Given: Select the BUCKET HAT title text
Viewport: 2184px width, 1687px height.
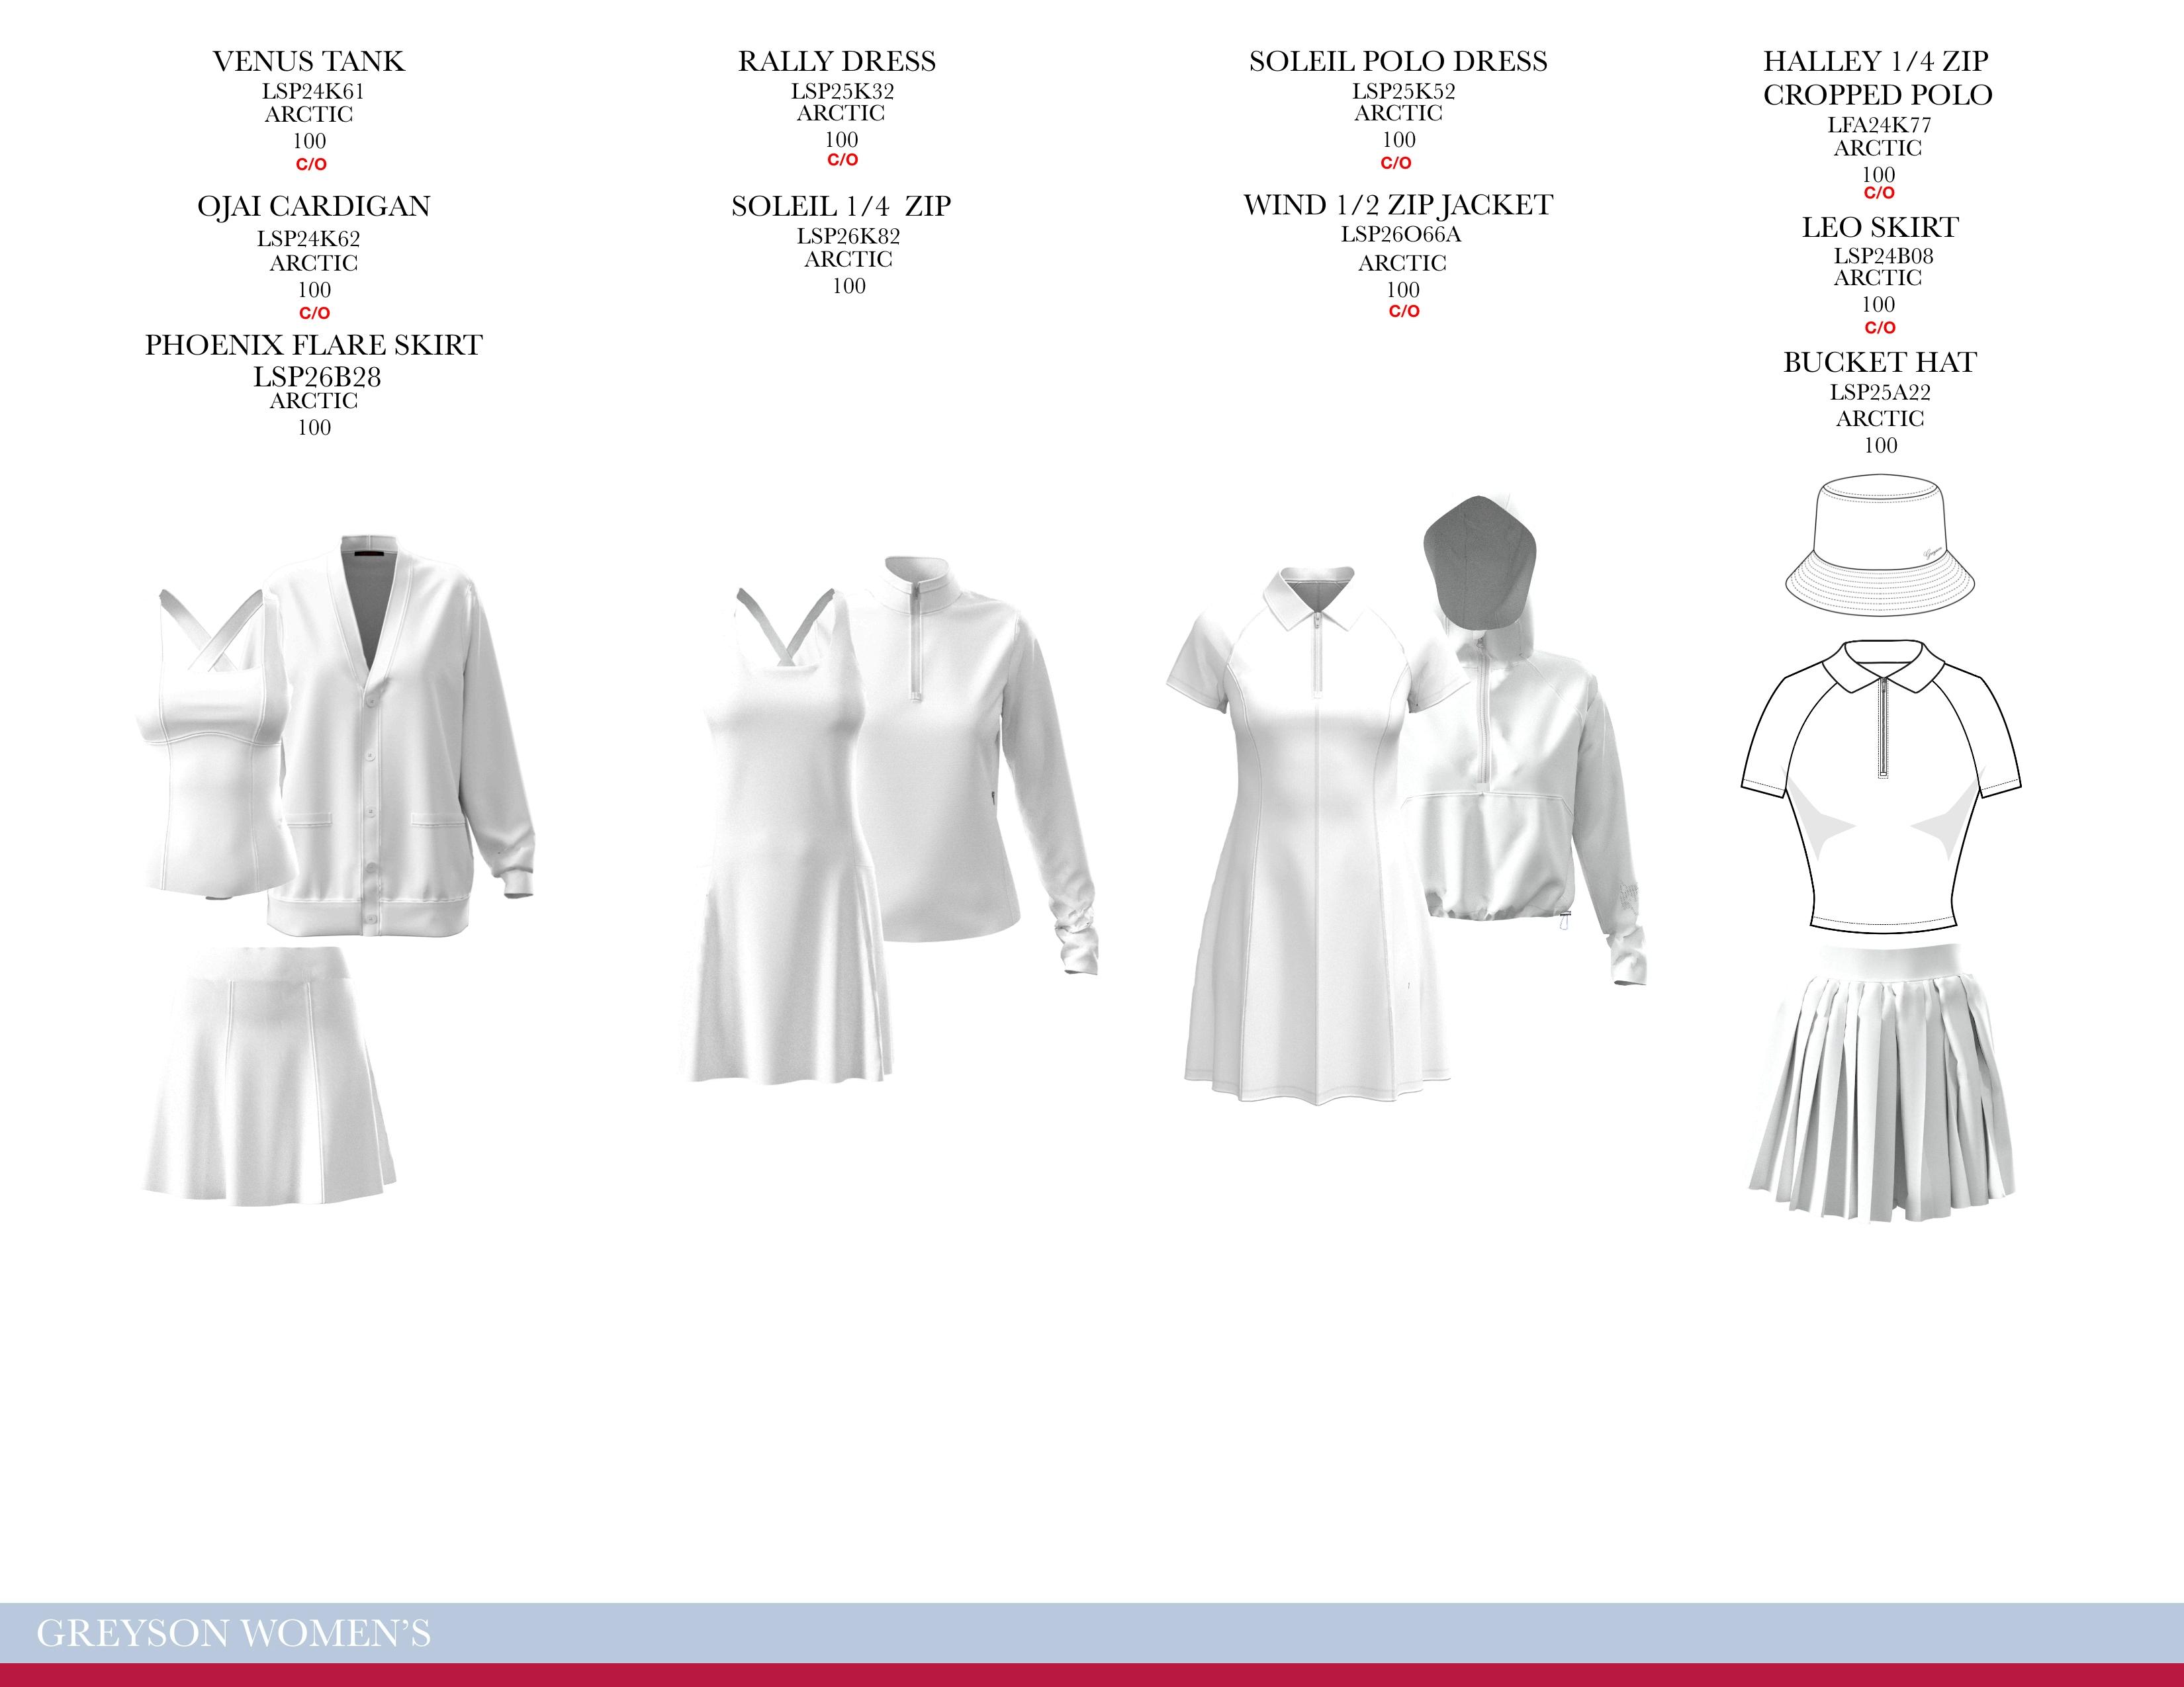Looking at the screenshot, I should (x=1880, y=363).
